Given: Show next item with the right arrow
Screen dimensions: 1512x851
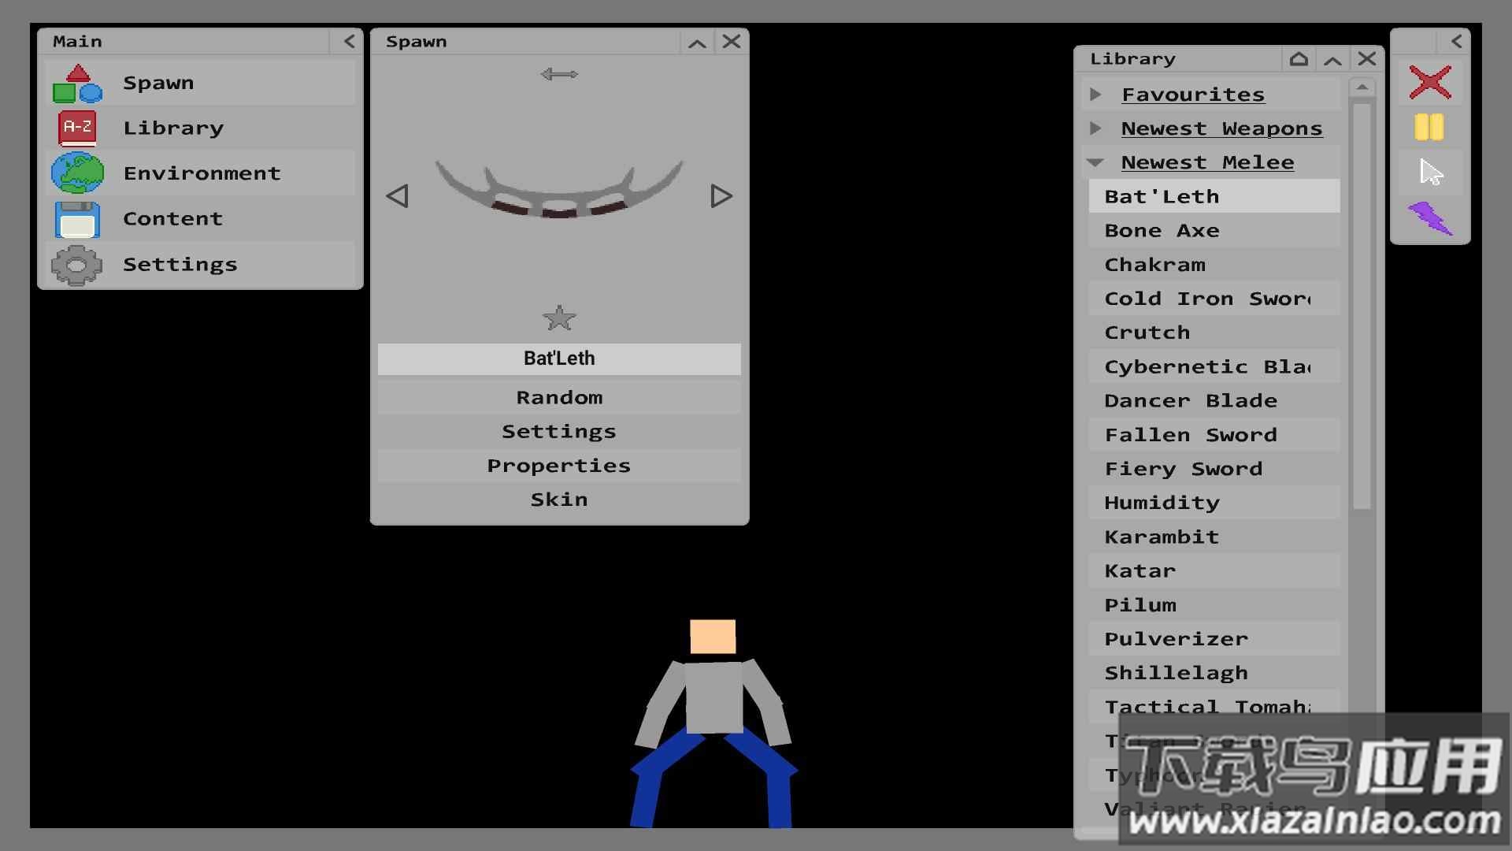Looking at the screenshot, I should pos(721,196).
